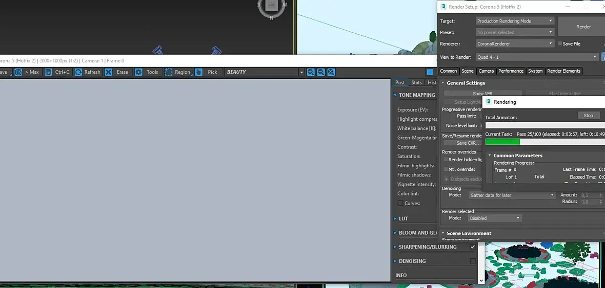This screenshot has height=288, width=605.
Task: Toggle Render hidden lights checkbox
Action: [445, 160]
